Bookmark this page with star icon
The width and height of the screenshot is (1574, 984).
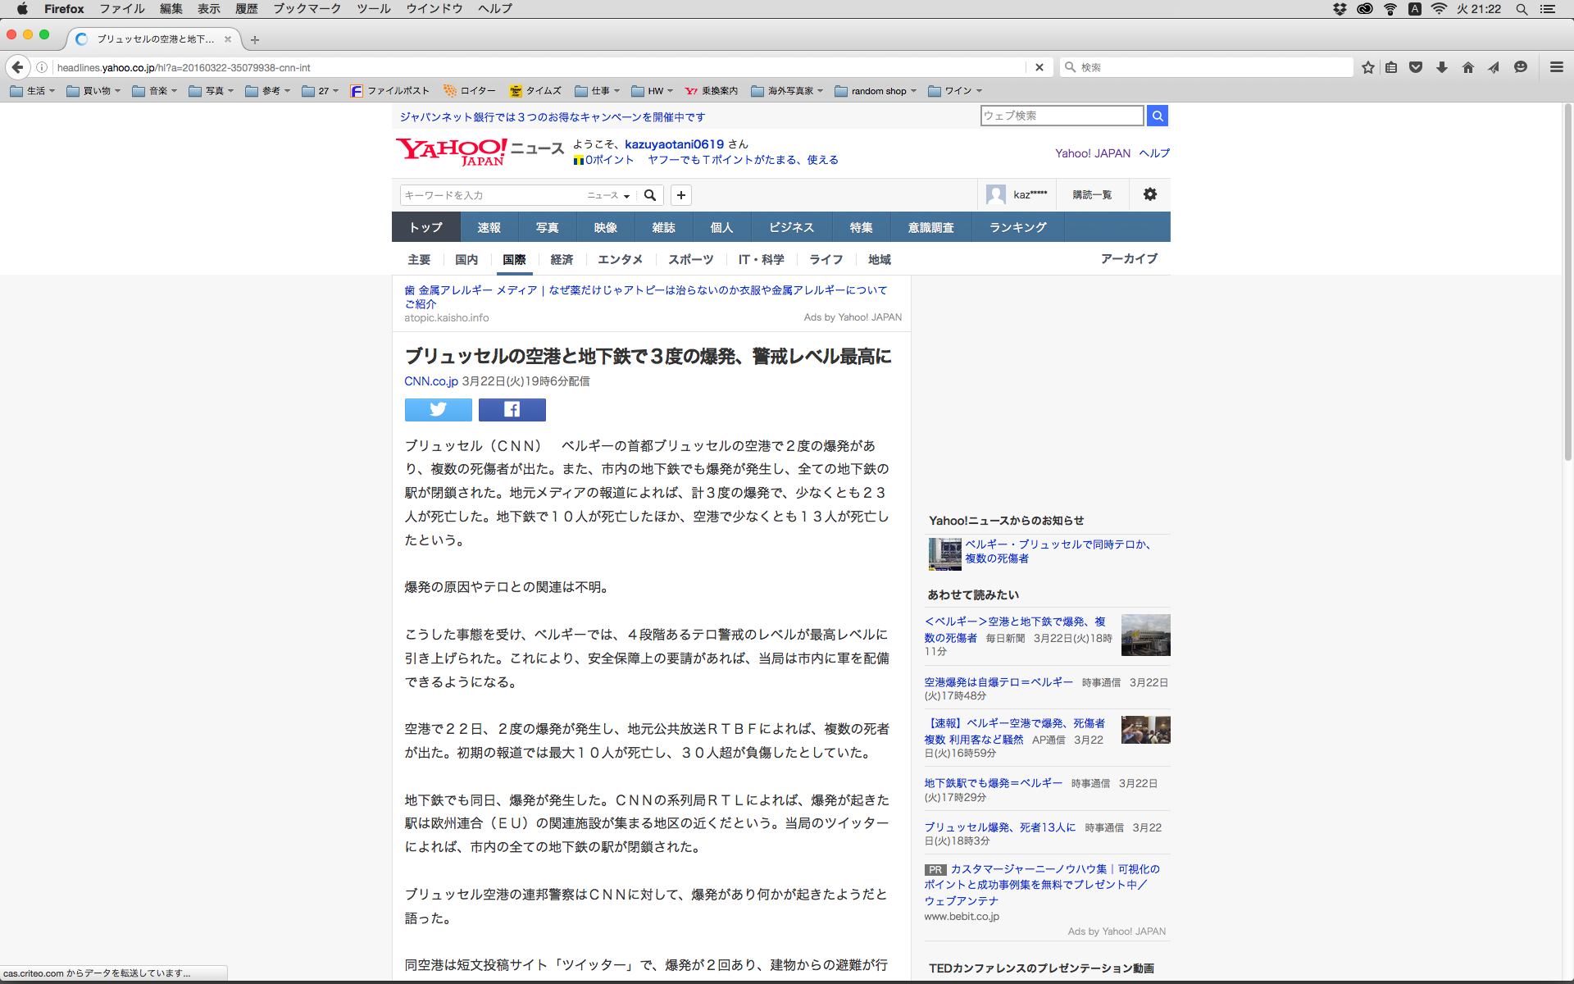(x=1367, y=67)
